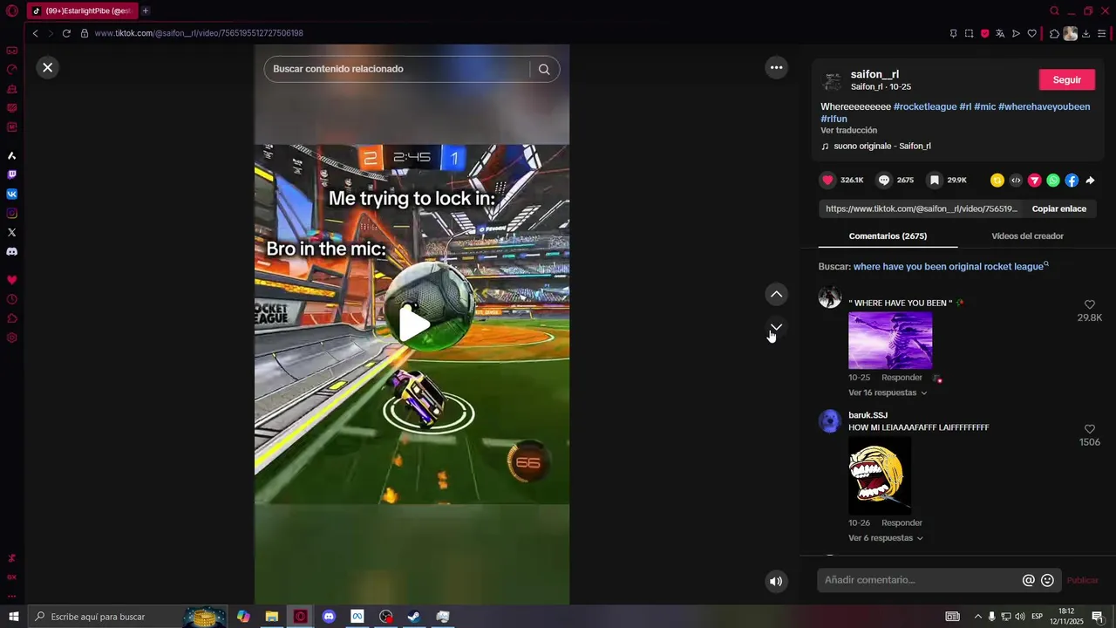
Task: Open baruk.SSJ's profile name
Action: 868,415
